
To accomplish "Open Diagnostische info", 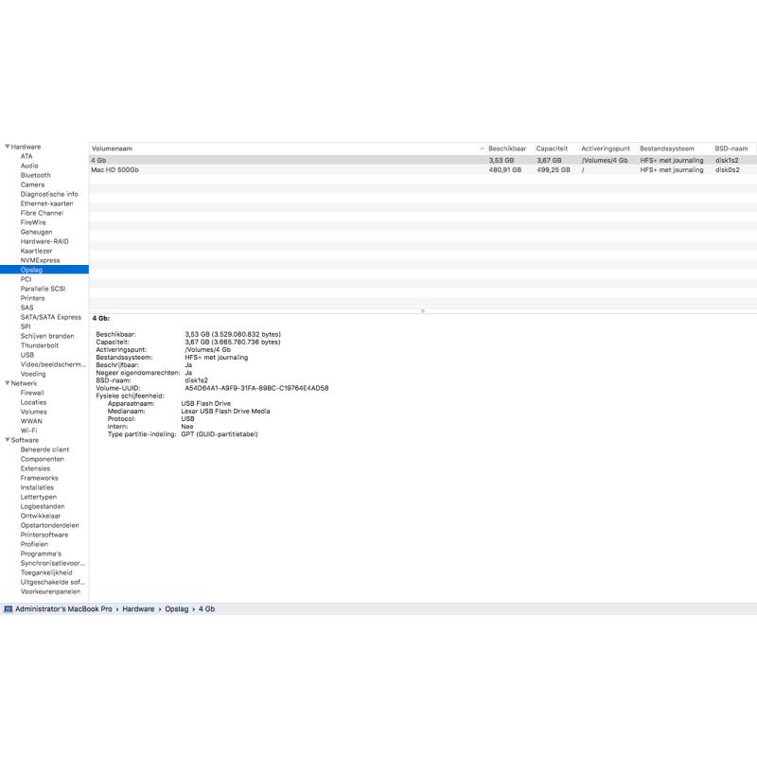I will [49, 194].
